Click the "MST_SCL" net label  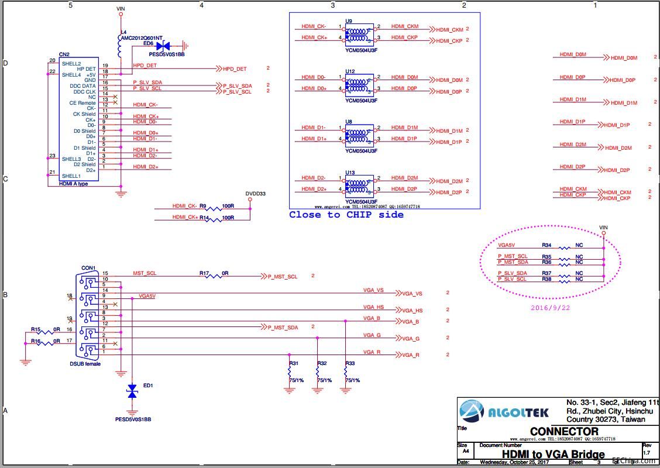coord(145,273)
